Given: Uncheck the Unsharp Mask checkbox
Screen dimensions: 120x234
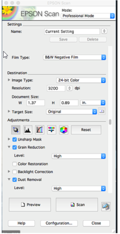Looking at the screenshot, I should click(x=15, y=140).
